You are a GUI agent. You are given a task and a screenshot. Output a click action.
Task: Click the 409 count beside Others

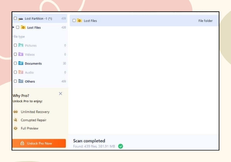[64, 81]
